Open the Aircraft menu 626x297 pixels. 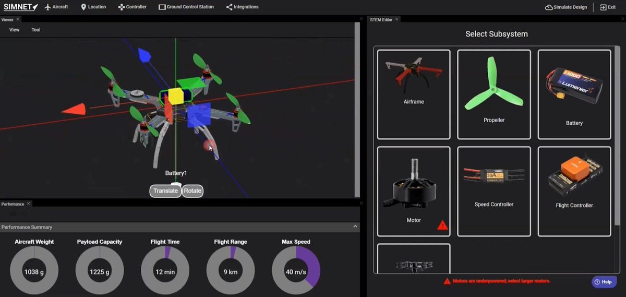click(x=56, y=7)
